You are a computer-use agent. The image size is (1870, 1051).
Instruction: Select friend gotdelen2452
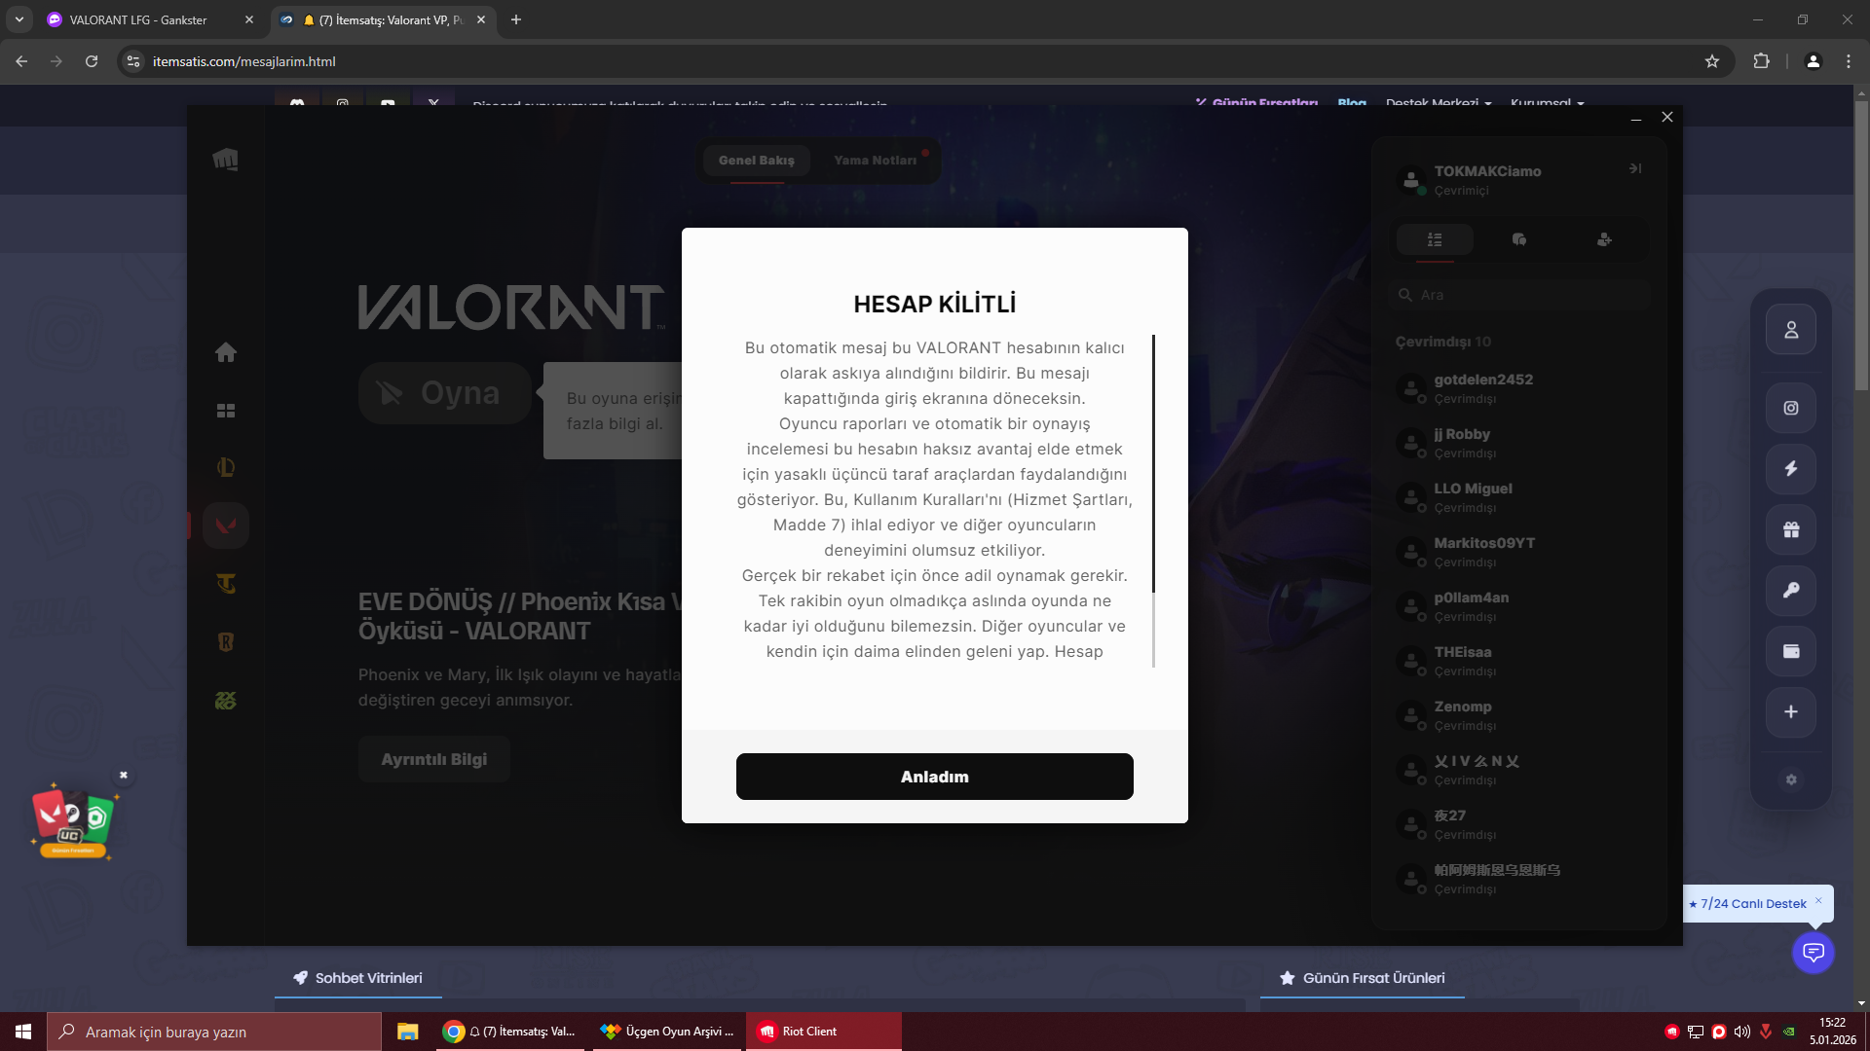click(x=1519, y=388)
